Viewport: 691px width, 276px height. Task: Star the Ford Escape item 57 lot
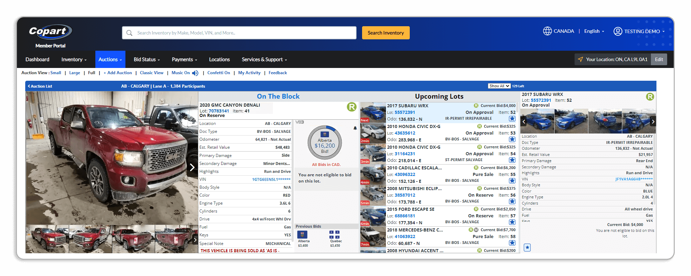pos(512,222)
